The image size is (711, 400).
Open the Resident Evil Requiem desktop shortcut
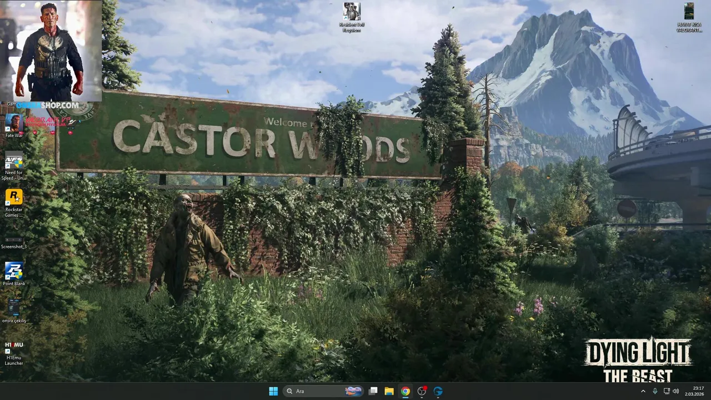click(x=352, y=17)
